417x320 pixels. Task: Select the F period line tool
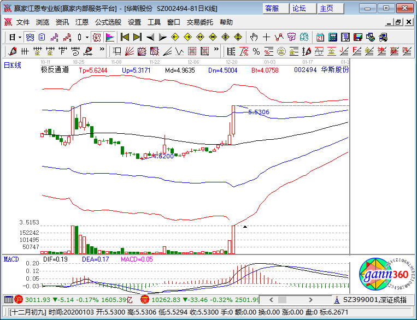[x=62, y=51]
